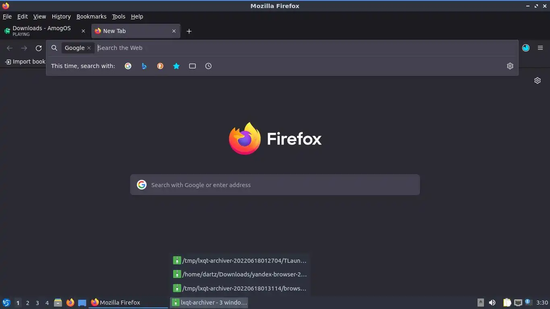This screenshot has height=309, width=550.
Task: Click the Firefox account avatar icon
Action: (x=526, y=48)
